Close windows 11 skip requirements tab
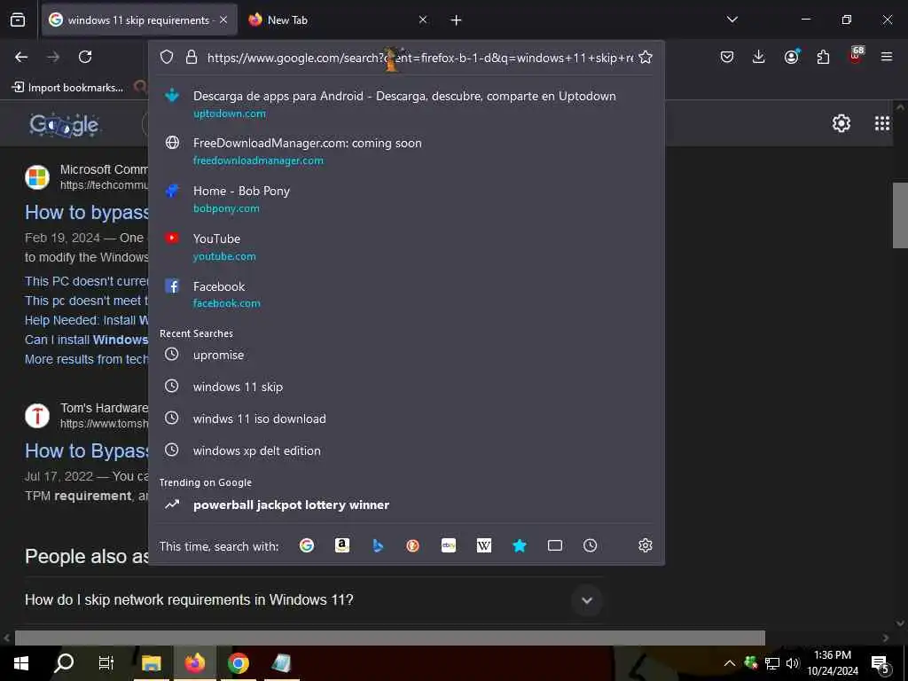Image resolution: width=908 pixels, height=681 pixels. click(x=223, y=20)
